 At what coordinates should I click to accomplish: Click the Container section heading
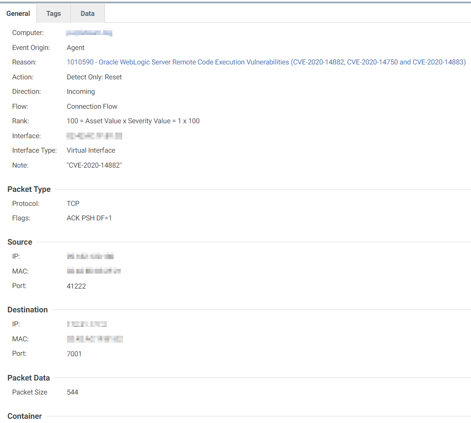coord(25,416)
